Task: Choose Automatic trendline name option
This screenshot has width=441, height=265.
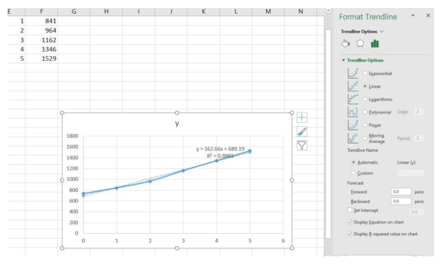Action: tap(353, 162)
